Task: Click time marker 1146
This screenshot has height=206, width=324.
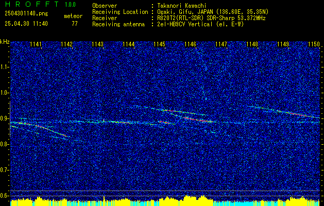Action: pos(190,44)
